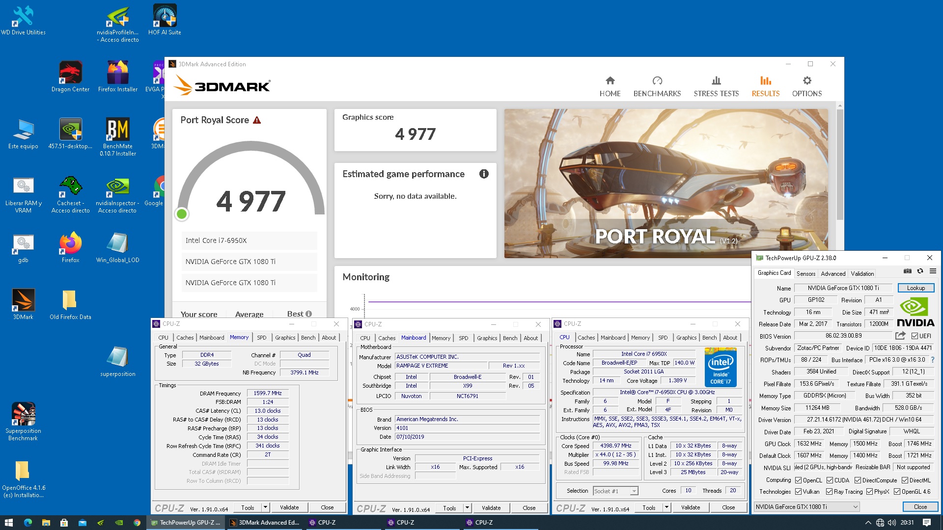Screen dimensions: 943x530
Task: Toggle the DirectCompute checkbox
Action: [x=858, y=480]
